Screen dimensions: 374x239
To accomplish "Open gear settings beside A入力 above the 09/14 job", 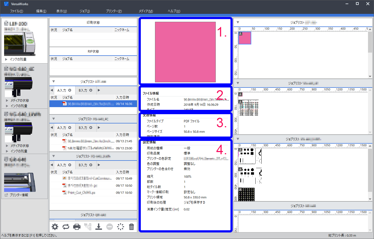I will 70,90.
